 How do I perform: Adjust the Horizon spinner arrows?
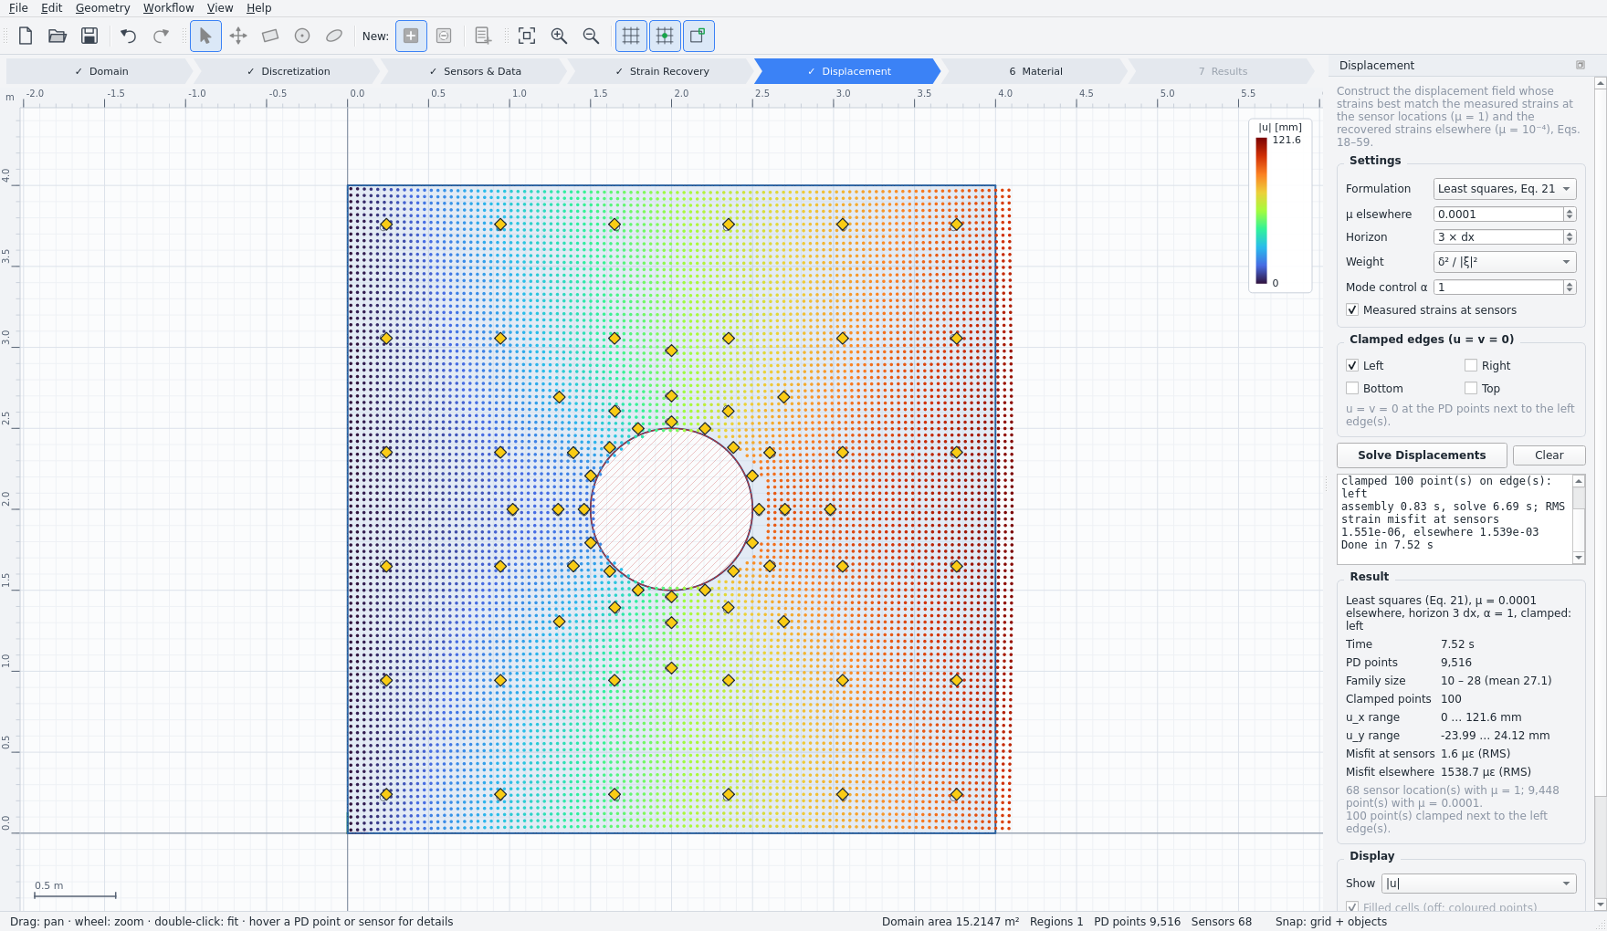point(1570,237)
